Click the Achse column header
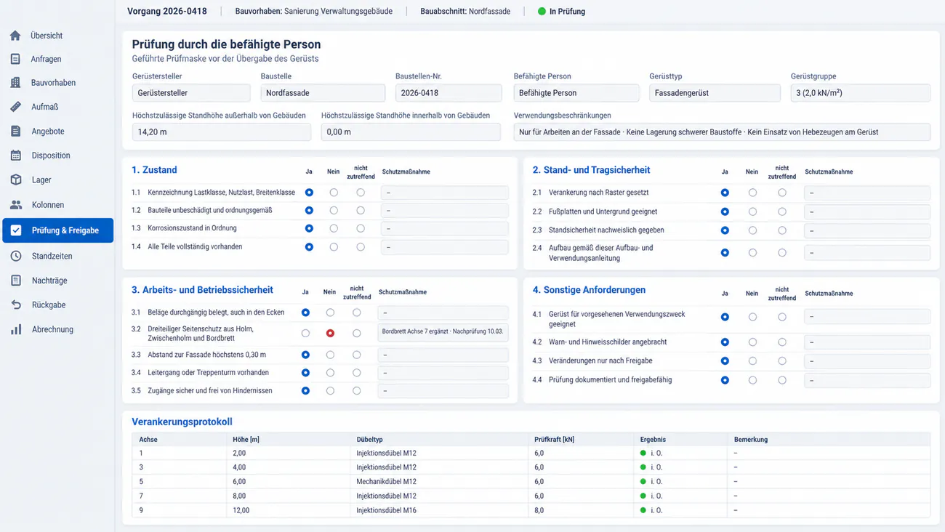Viewport: 945px width, 532px height. click(x=148, y=440)
